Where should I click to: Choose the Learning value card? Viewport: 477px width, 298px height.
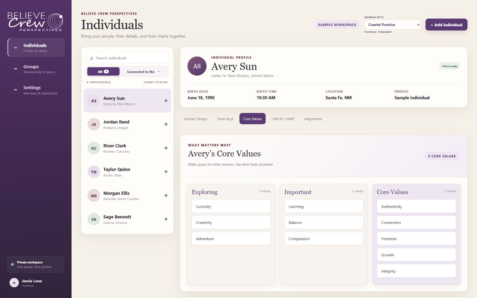(x=323, y=206)
